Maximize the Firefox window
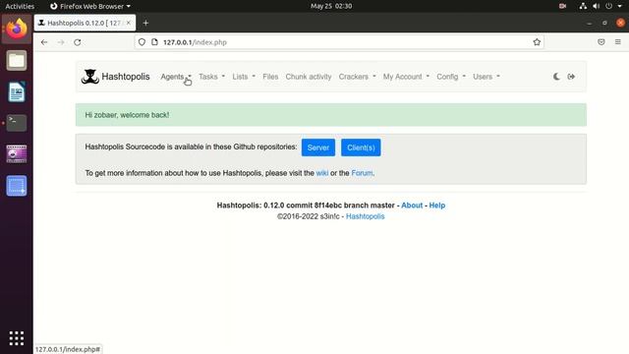629x354 pixels. point(604,23)
